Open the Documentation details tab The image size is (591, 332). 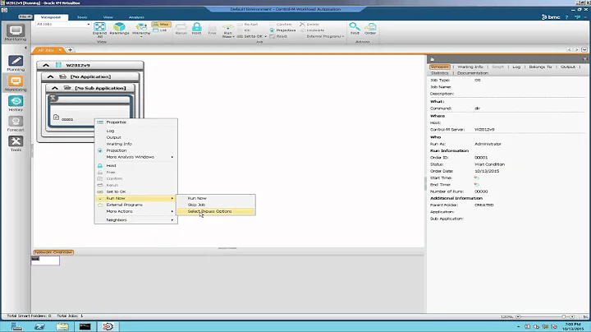point(472,73)
